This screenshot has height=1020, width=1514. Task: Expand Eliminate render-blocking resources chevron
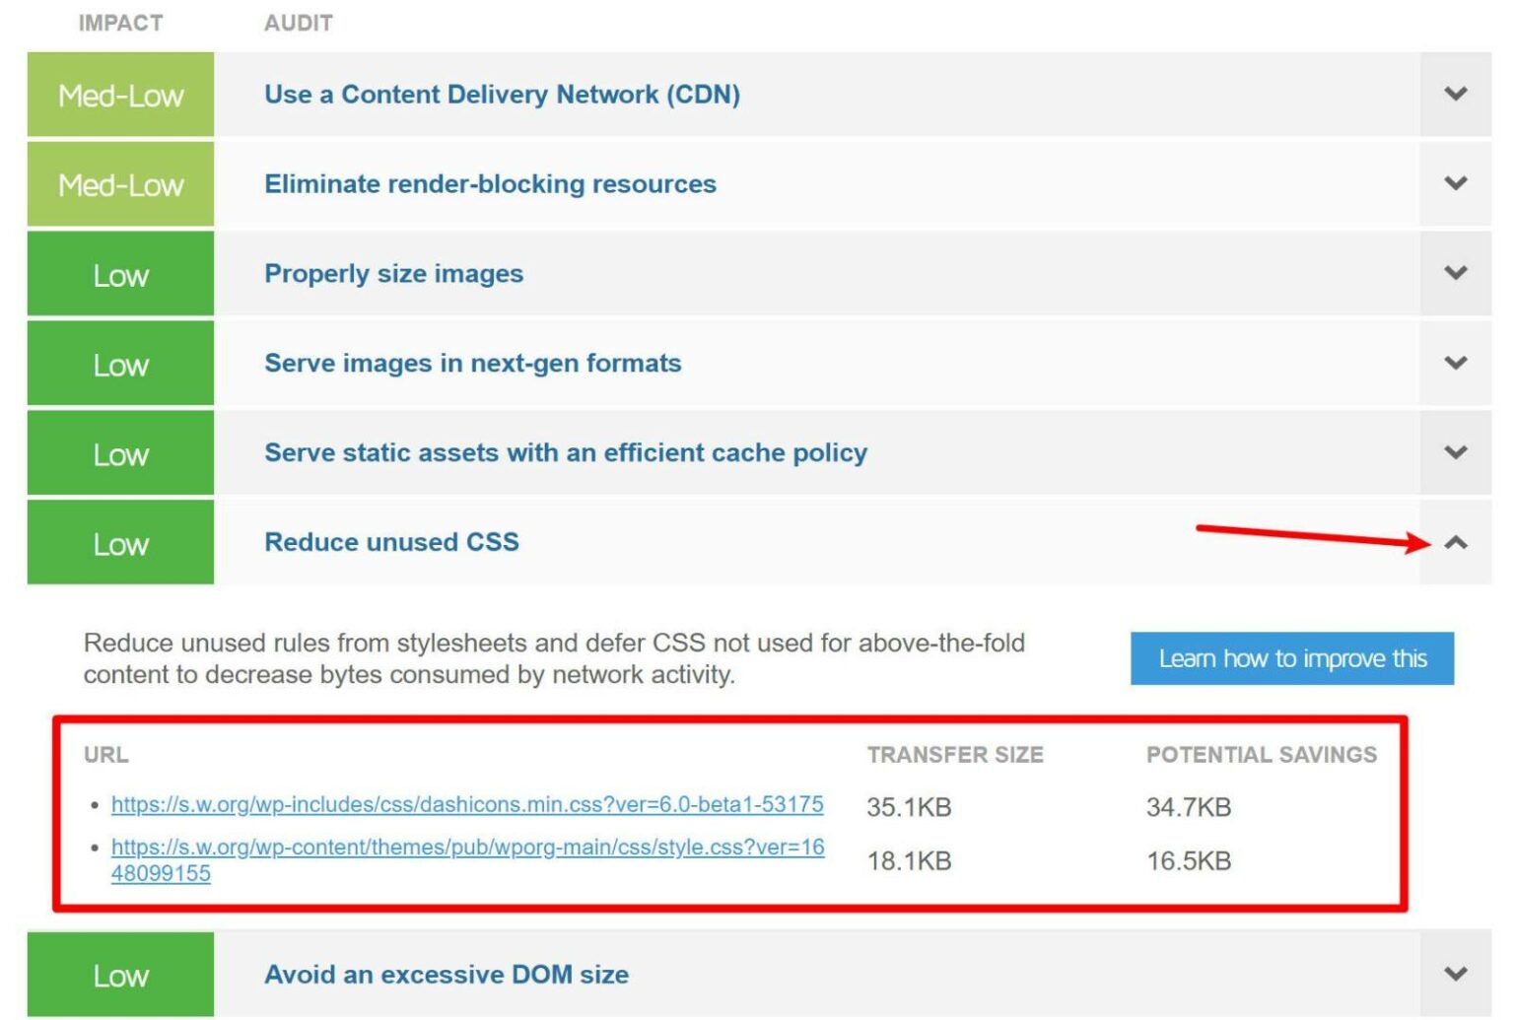coord(1455,184)
